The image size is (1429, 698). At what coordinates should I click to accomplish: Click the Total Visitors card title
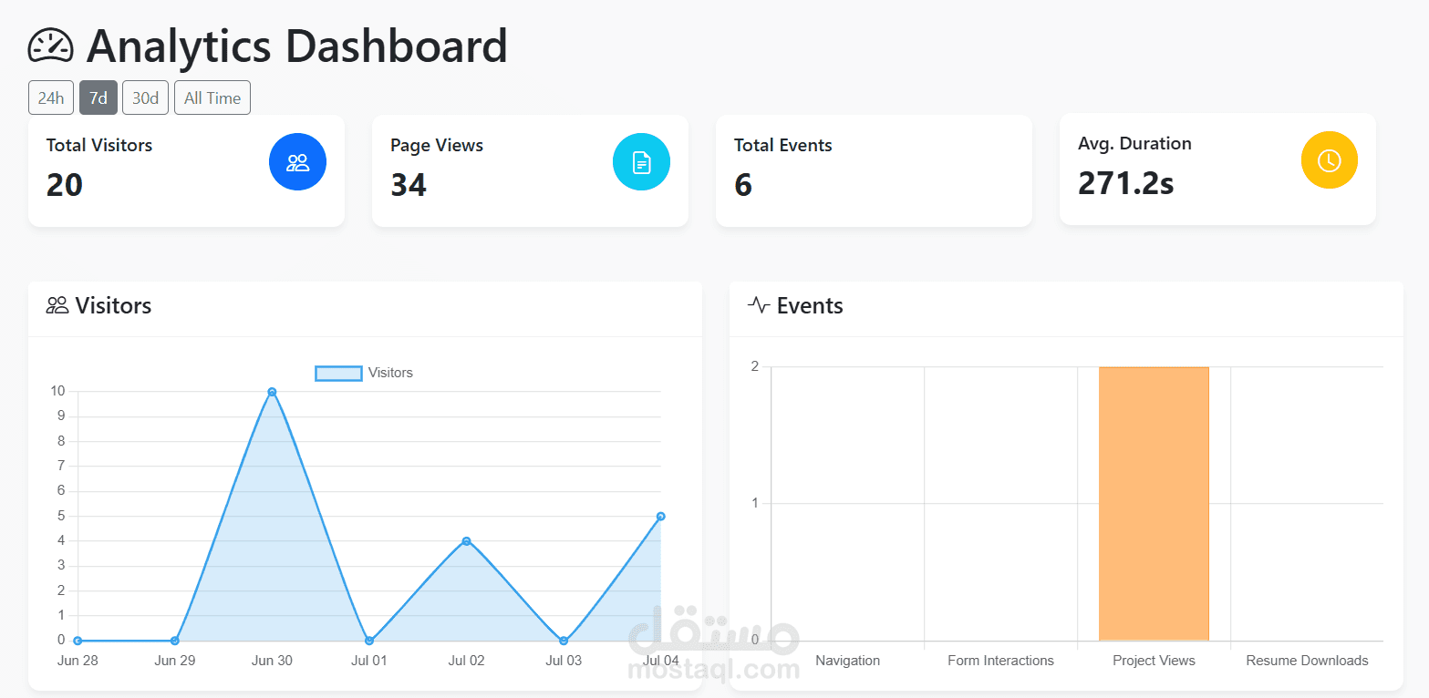point(99,145)
